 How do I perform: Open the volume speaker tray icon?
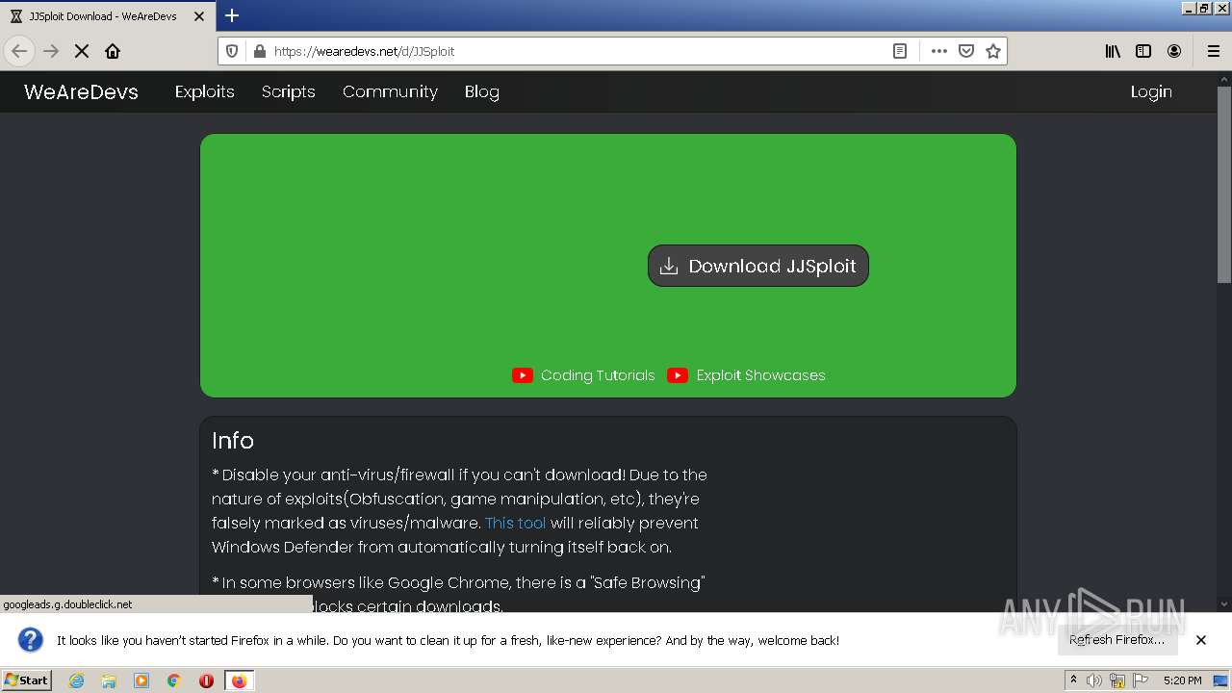(1094, 680)
